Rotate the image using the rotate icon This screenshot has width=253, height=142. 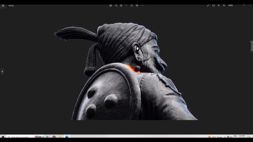[x=116, y=6]
